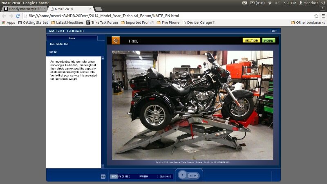Click the green HOME button
The height and width of the screenshot is (184, 327).
point(269,40)
